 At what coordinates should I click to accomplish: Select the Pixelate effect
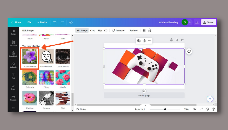30,98
